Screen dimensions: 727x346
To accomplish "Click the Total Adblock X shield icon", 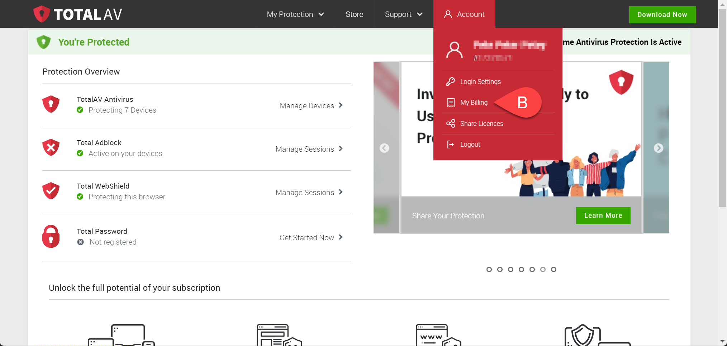I will click(51, 147).
